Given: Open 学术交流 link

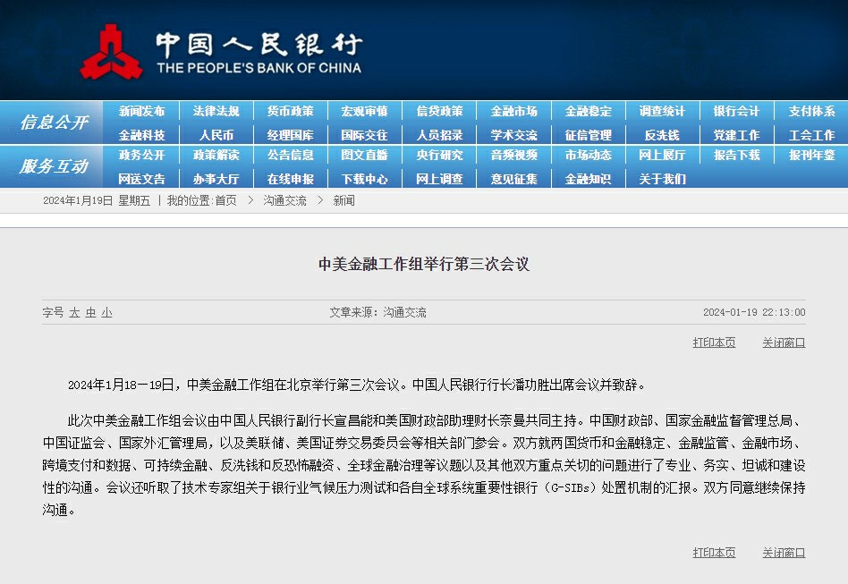Looking at the screenshot, I should click(x=513, y=135).
